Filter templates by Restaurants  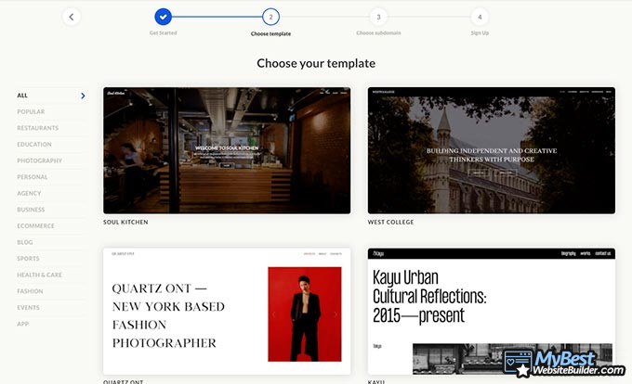point(37,128)
